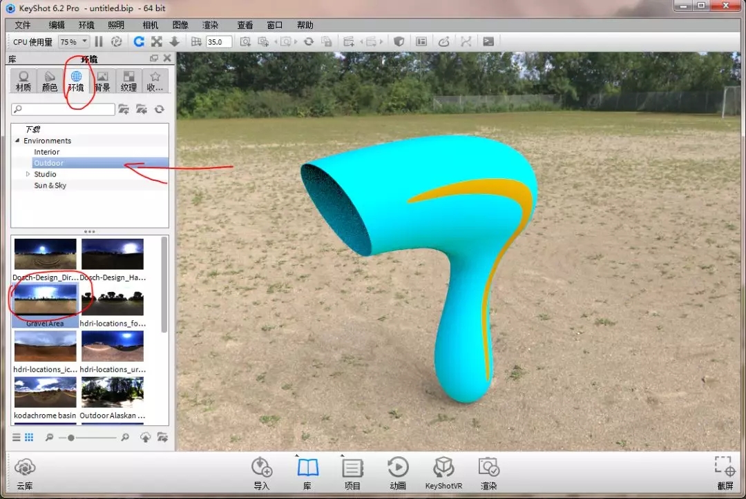This screenshot has width=746, height=499.
Task: Click the thumbnail size slider
Action: 71,438
